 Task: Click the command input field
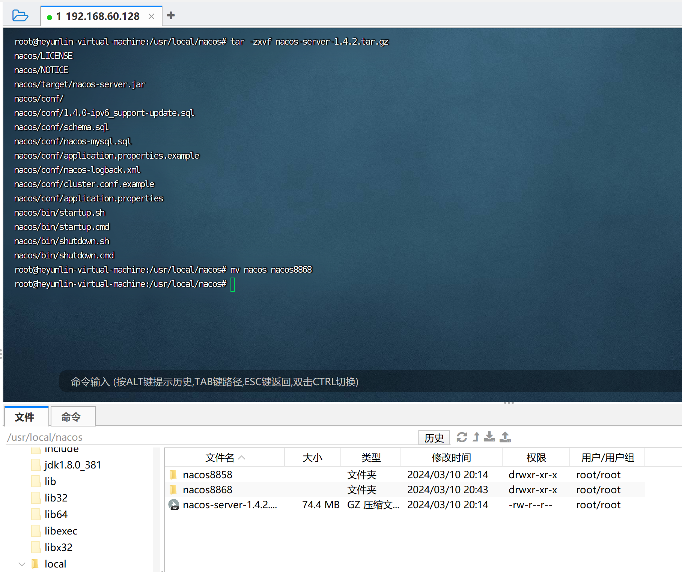point(370,381)
